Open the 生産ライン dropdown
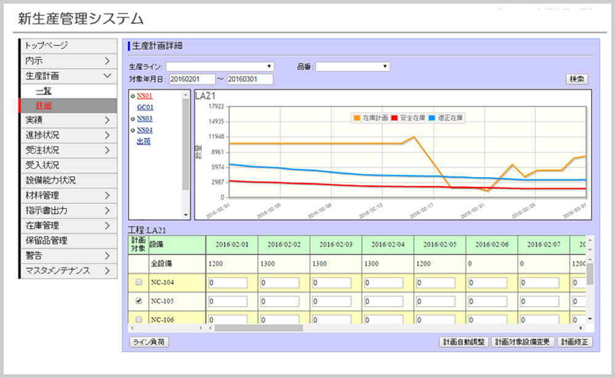This screenshot has width=615, height=378. [268, 66]
